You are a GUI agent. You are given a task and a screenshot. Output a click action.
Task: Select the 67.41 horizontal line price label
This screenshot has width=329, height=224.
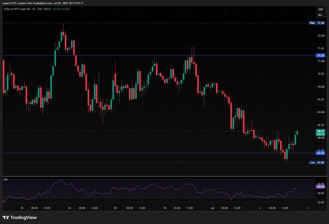(321, 153)
